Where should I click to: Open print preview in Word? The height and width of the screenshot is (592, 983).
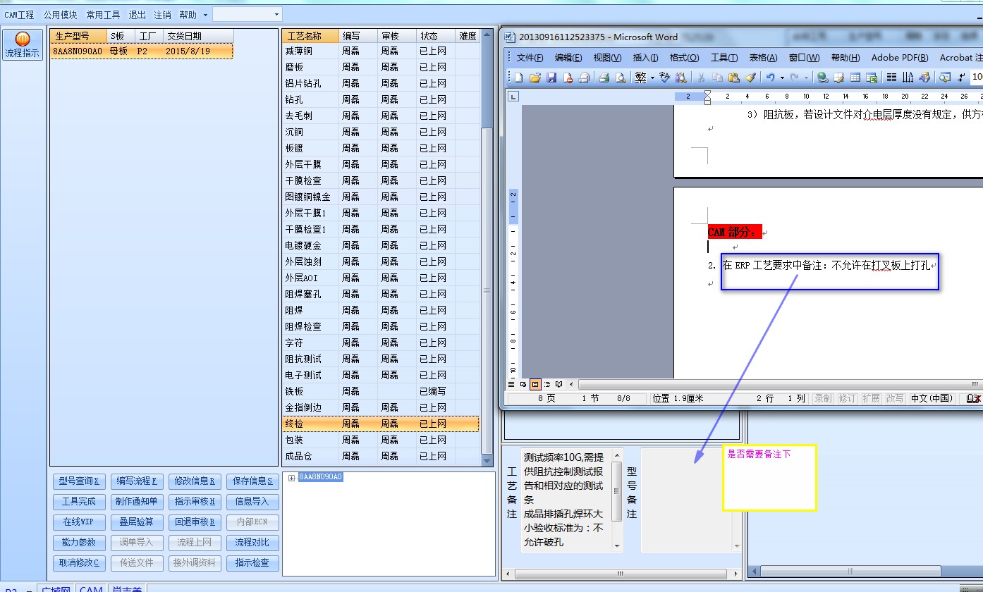pyautogui.click(x=621, y=78)
